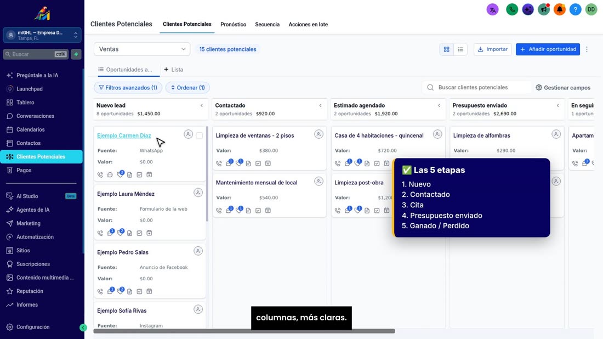Image resolution: width=603 pixels, height=339 pixels.
Task: Click phone icon on Limpieza post-obra card
Action: point(338,211)
